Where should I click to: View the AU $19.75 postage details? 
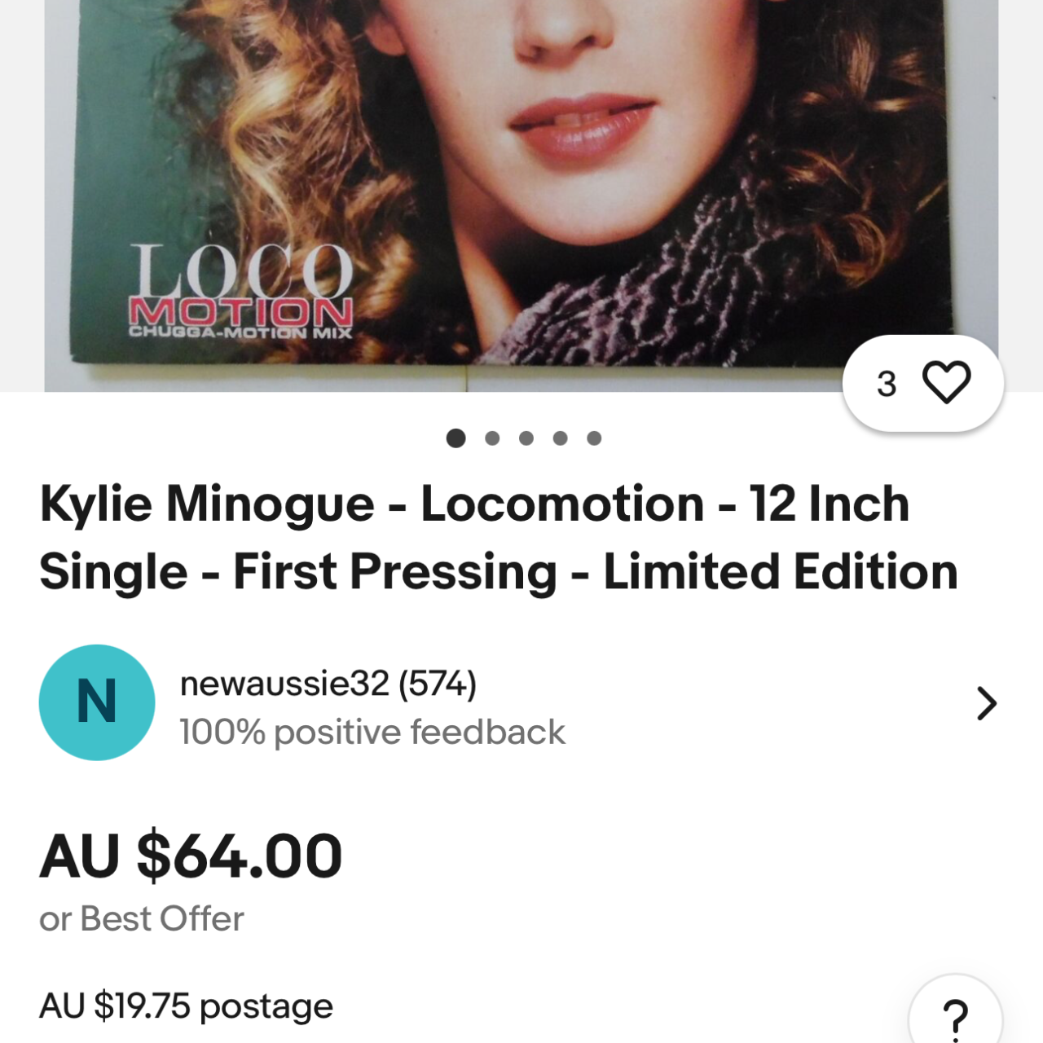187,1006
